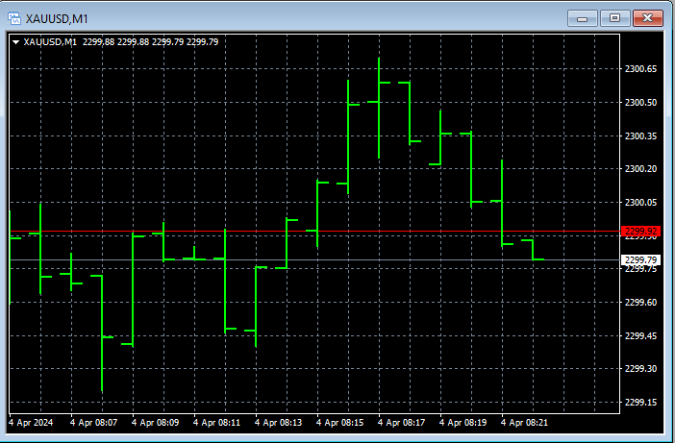Click the 4 Apr 08:07 time axis label
Screen dimensions: 675x443
[93, 422]
